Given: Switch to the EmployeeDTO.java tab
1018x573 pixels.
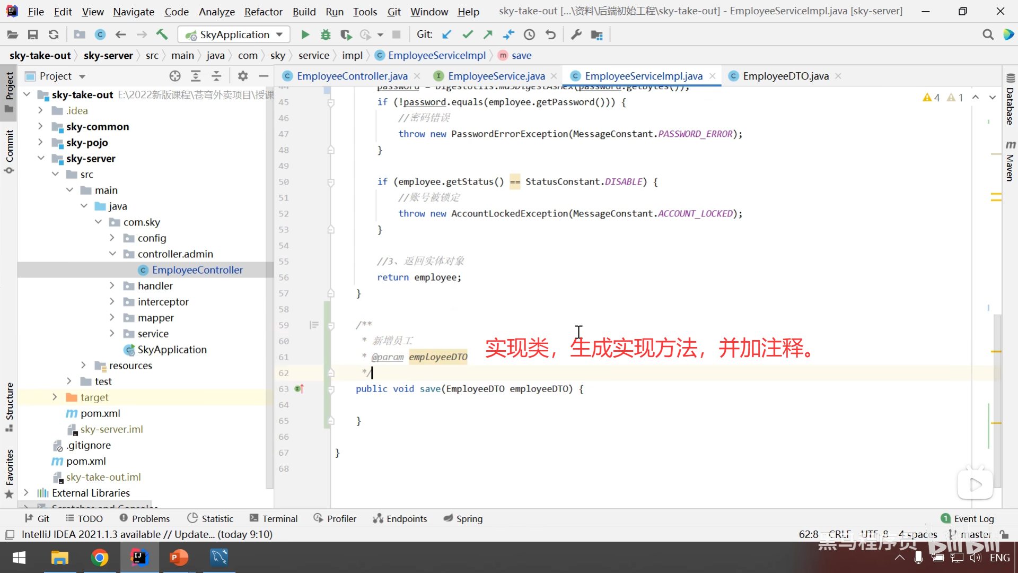Looking at the screenshot, I should pos(785,76).
